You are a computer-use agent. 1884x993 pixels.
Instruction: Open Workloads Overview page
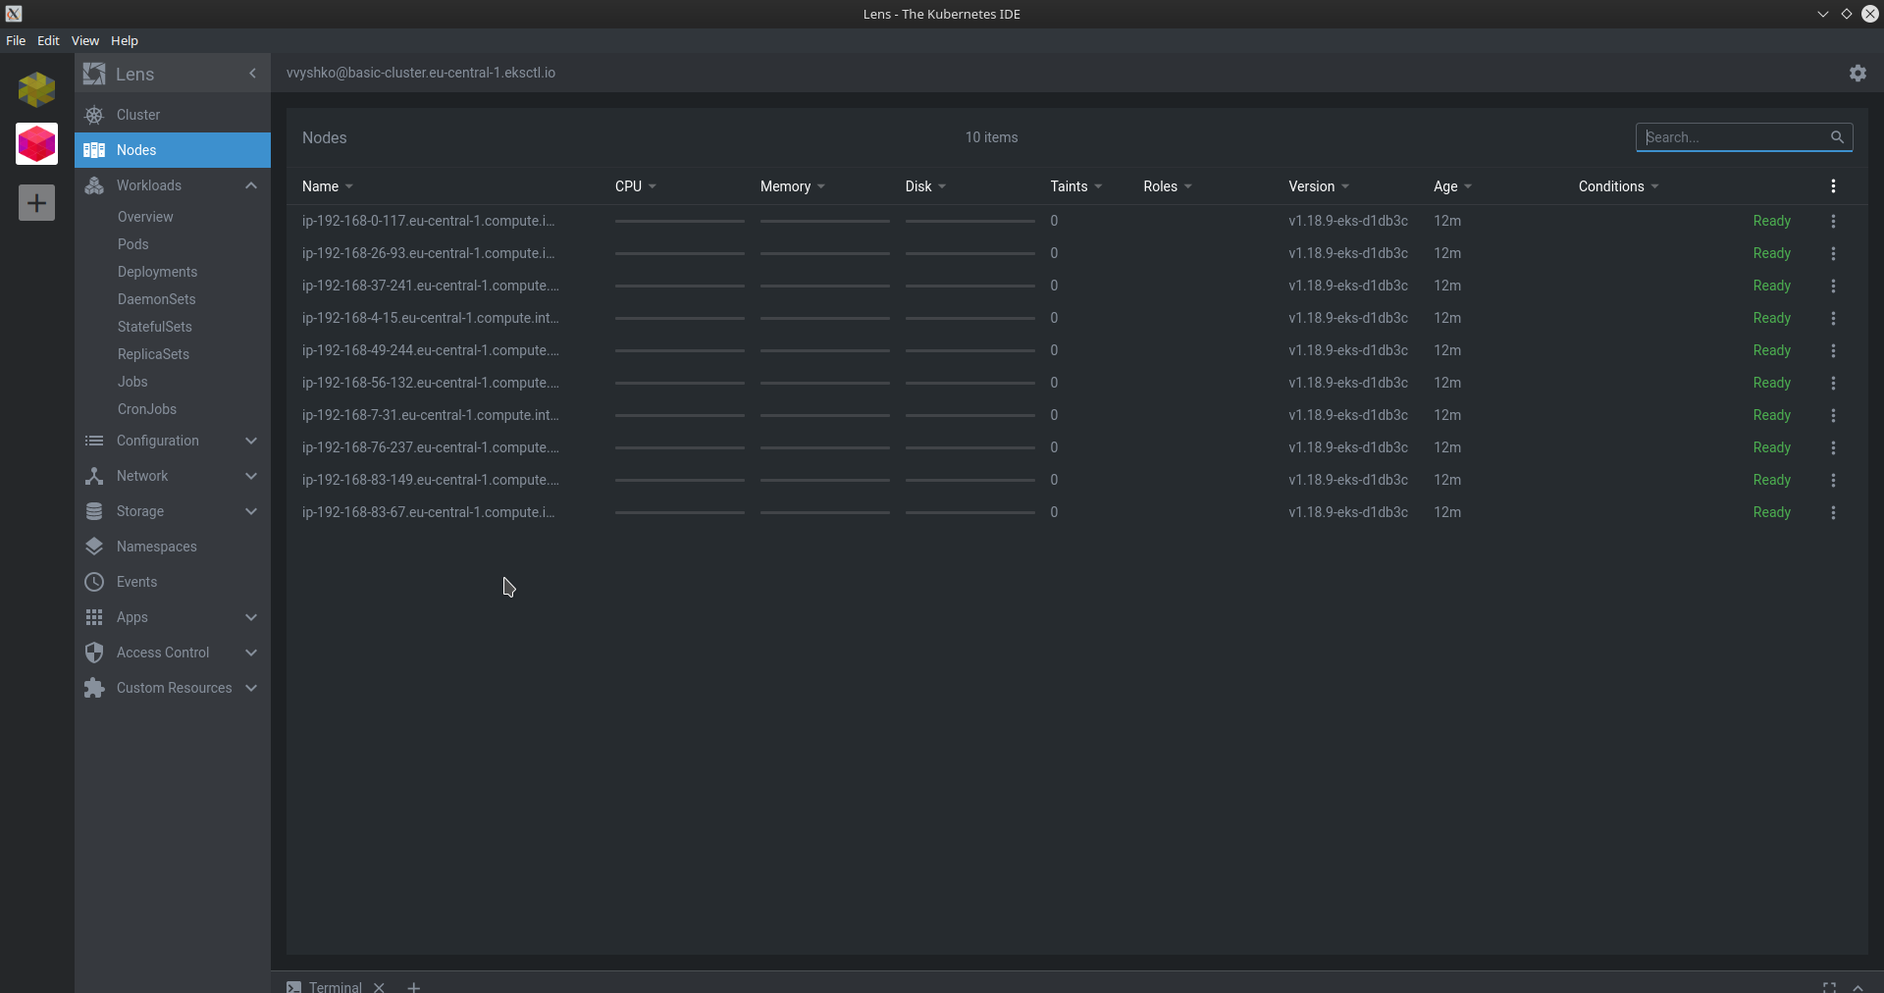(145, 217)
